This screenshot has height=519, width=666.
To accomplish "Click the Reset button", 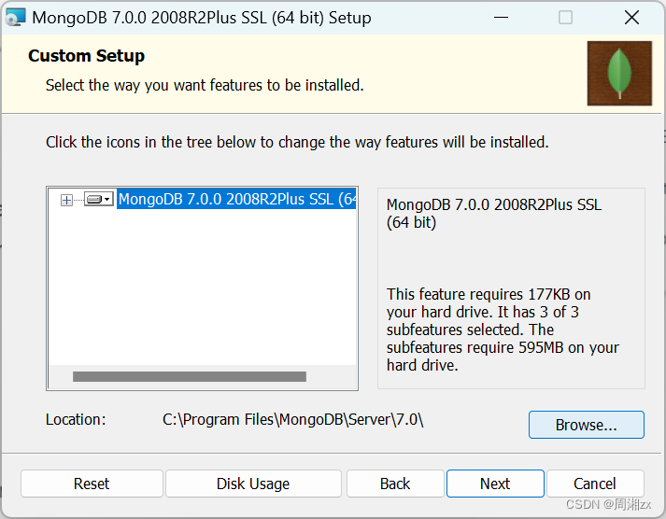I will [92, 484].
